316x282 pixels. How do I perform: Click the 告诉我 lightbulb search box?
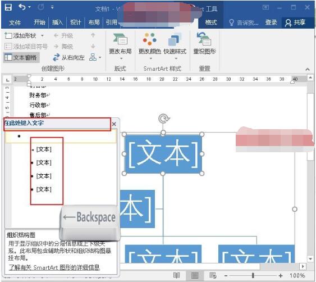pyautogui.click(x=244, y=22)
